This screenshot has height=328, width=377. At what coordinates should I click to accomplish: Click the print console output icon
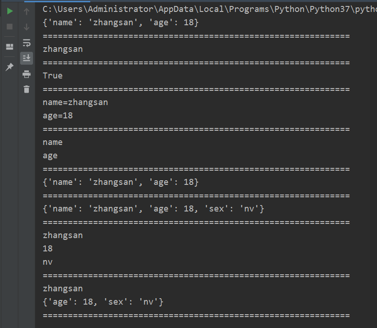tap(27, 74)
